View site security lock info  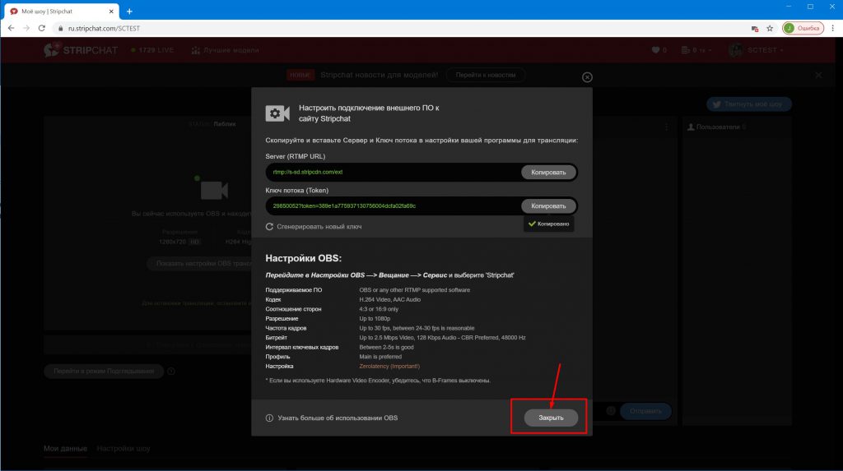tap(60, 29)
